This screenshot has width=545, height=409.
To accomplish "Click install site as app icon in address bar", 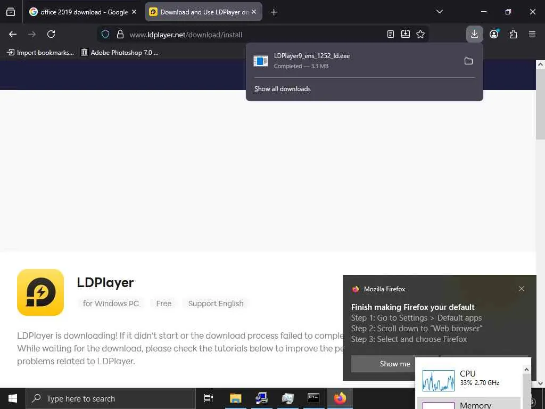I will 405,34.
